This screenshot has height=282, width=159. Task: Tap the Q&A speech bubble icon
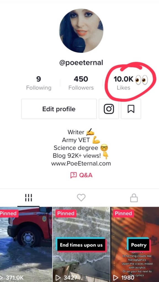tap(73, 175)
